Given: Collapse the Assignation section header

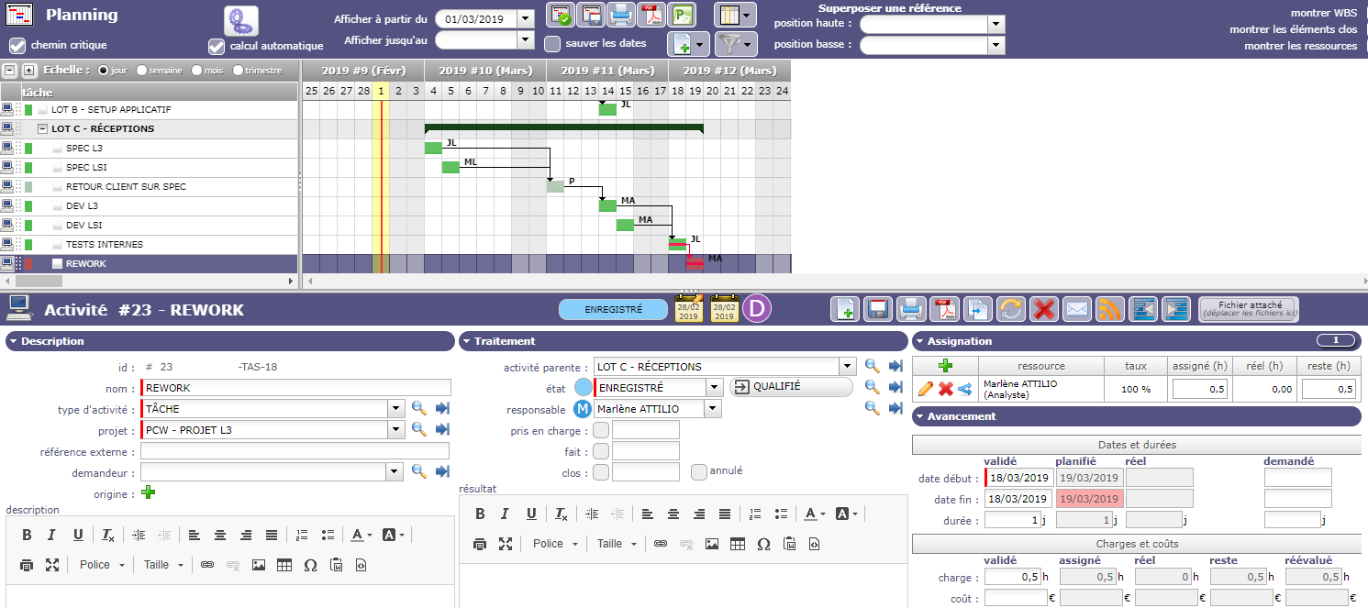Looking at the screenshot, I should [1136, 341].
